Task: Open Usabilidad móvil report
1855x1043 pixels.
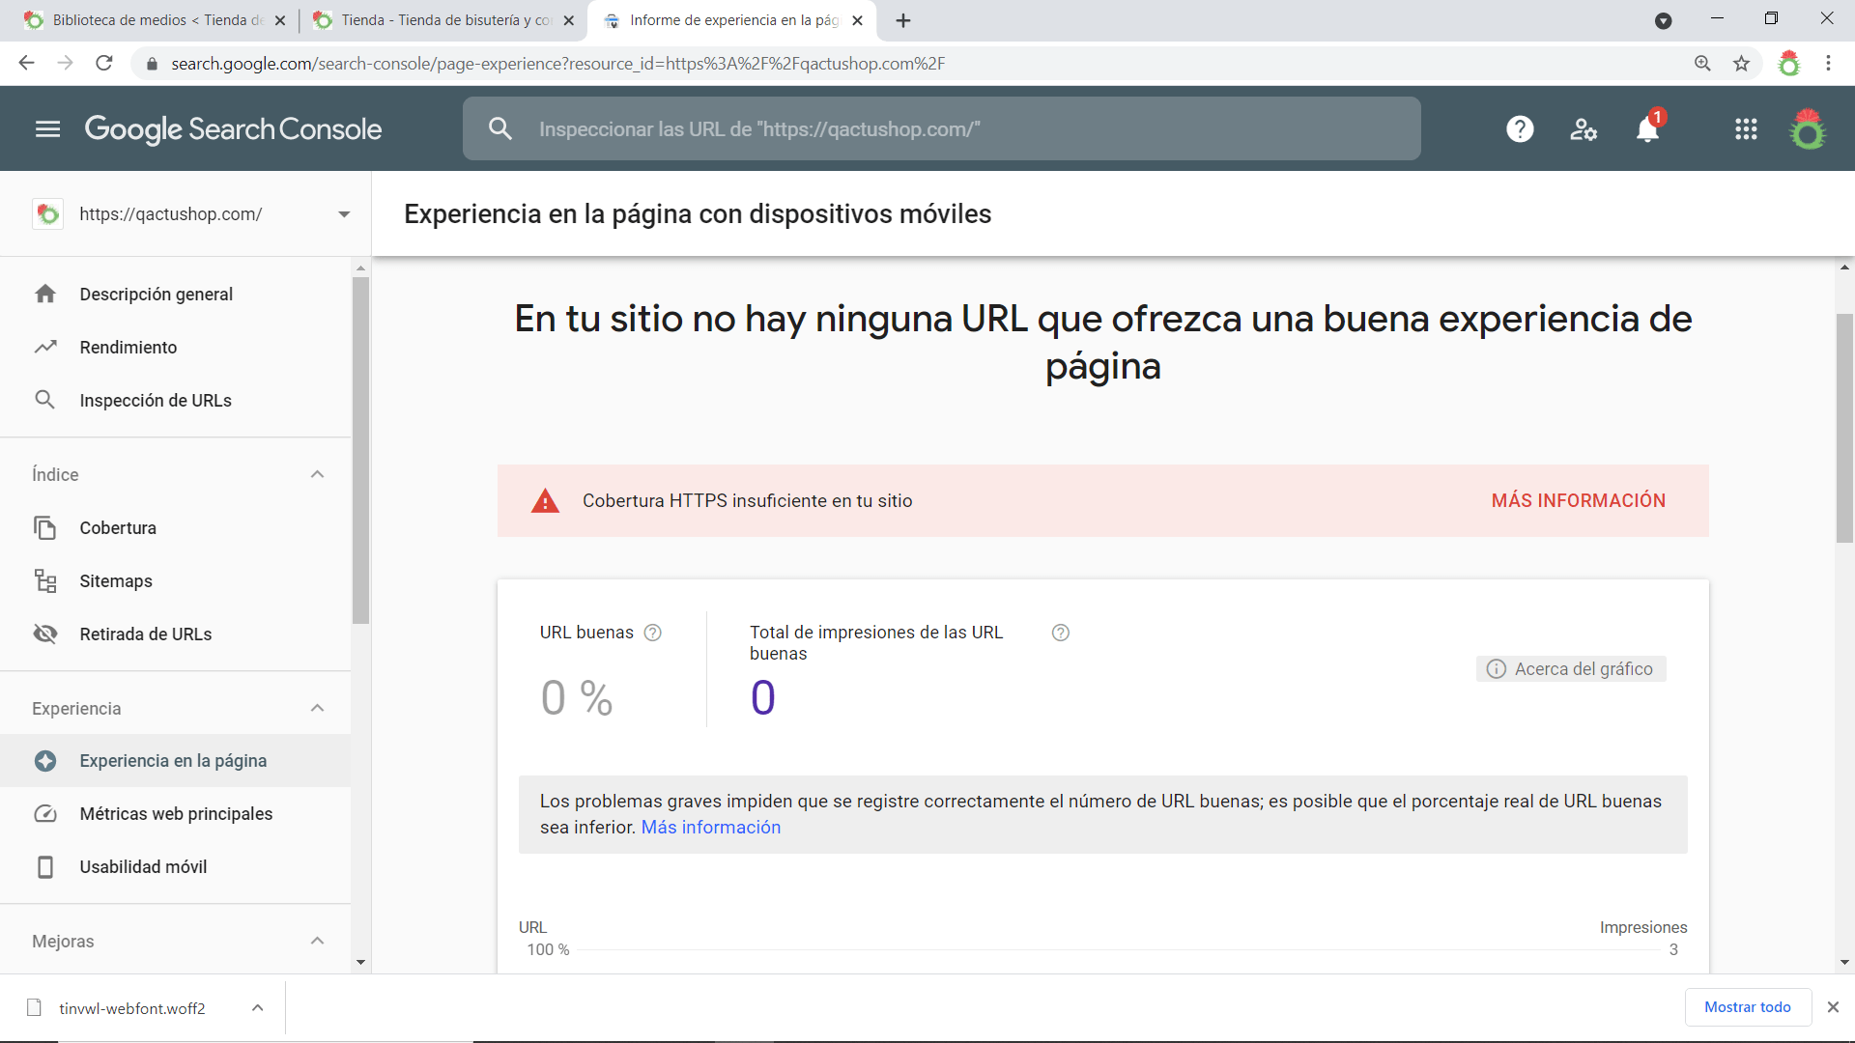Action: tap(175, 866)
